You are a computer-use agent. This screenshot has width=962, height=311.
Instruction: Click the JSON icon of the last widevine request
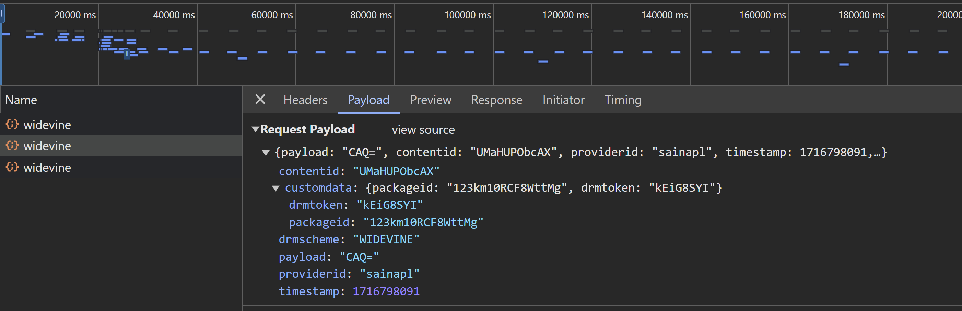coord(12,167)
